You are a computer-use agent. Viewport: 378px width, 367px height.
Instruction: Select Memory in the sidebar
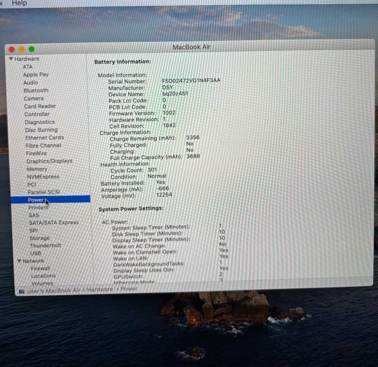coord(37,169)
